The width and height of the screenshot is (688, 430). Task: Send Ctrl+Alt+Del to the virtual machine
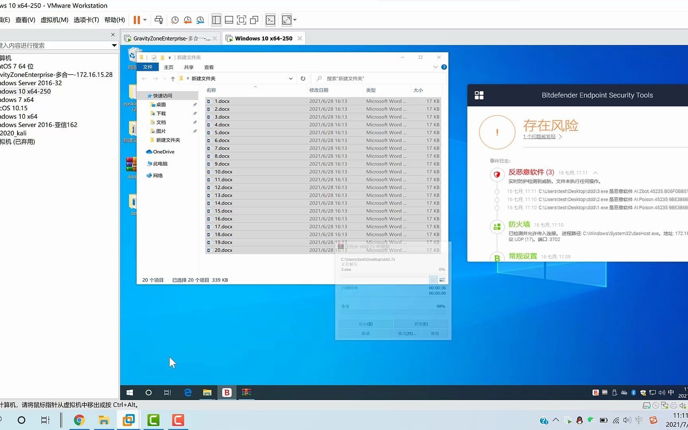click(158, 20)
